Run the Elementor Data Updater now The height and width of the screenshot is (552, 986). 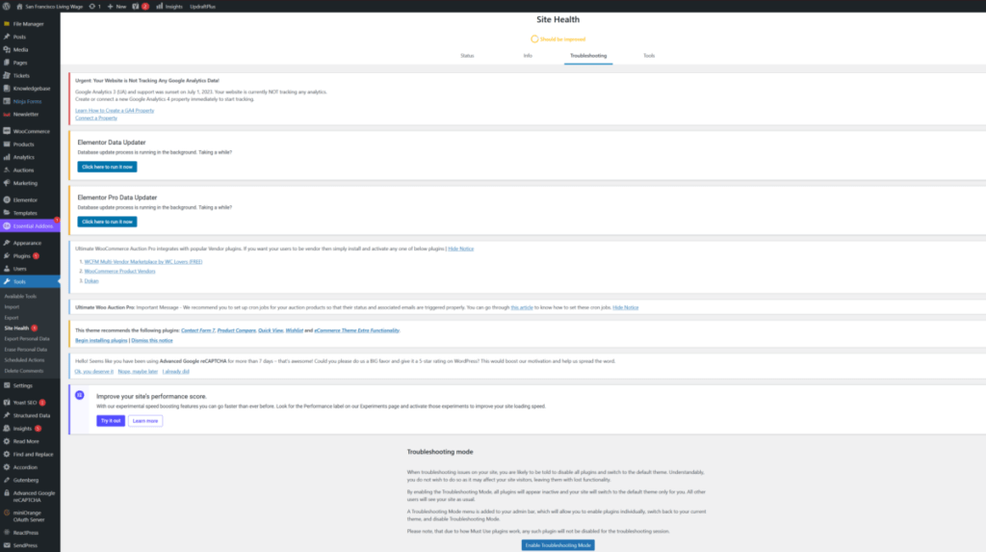[x=107, y=167]
